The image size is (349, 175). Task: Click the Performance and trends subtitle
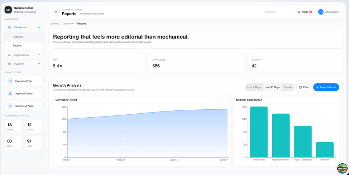click(x=92, y=14)
